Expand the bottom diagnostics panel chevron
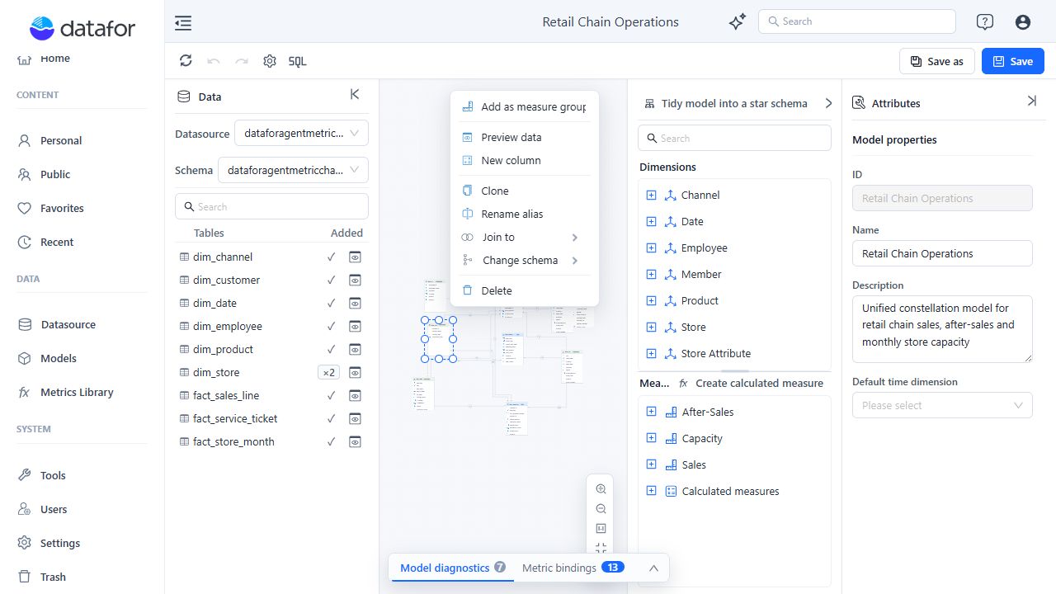1056x594 pixels. [653, 568]
